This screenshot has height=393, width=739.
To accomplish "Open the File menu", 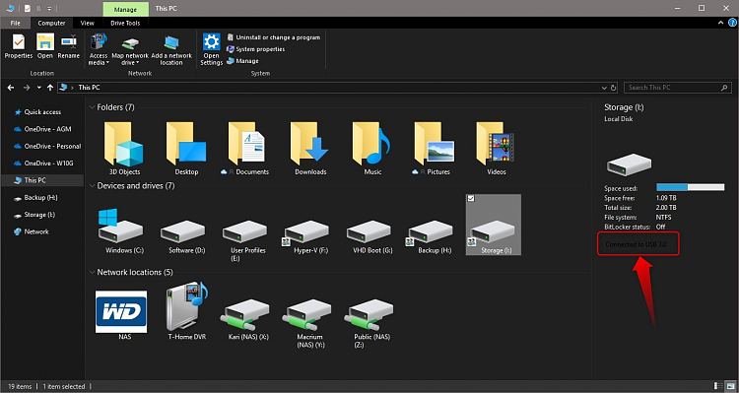I will [16, 23].
